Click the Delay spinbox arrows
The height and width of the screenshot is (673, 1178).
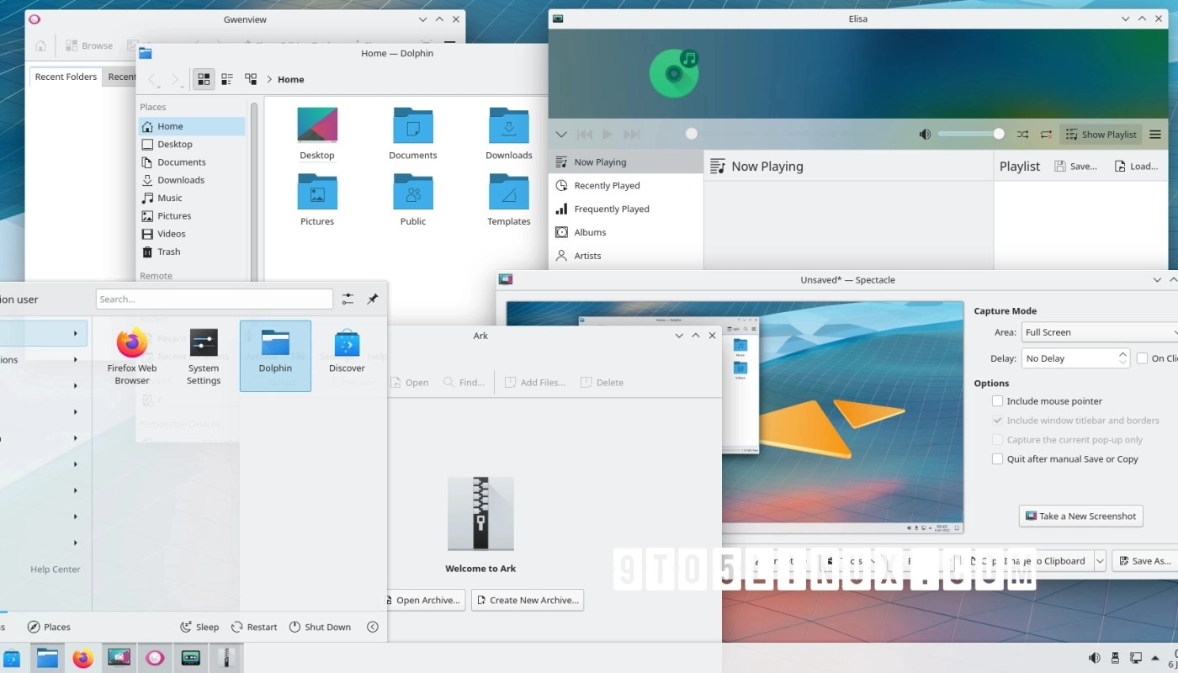point(1122,358)
